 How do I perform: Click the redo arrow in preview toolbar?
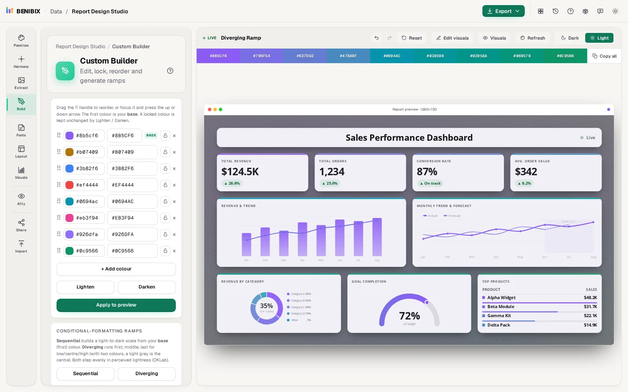point(389,38)
